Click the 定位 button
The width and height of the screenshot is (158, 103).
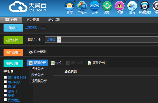[56, 63]
